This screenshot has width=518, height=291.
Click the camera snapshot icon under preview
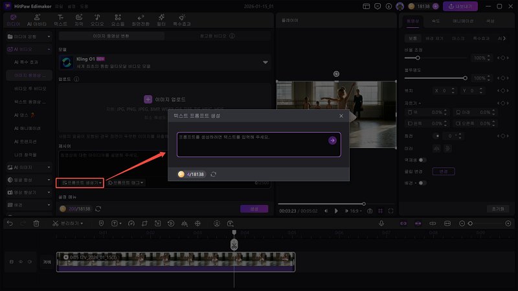tap(370, 211)
